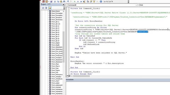This screenshot has height=95, width=170.
Task: Open the Command0 object dropdown
Action: (136, 5)
